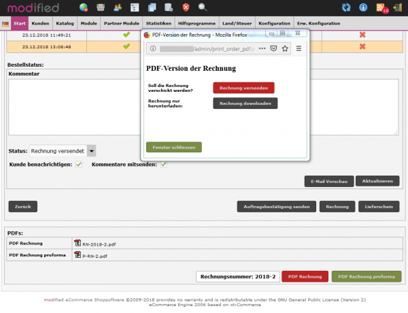Open the P-RN-2.pdf file link
Viewport: 408px width, 313px height.
(95, 256)
